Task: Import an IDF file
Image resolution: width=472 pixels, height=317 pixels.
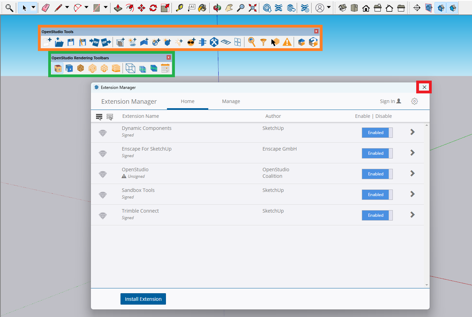Action: (x=94, y=42)
